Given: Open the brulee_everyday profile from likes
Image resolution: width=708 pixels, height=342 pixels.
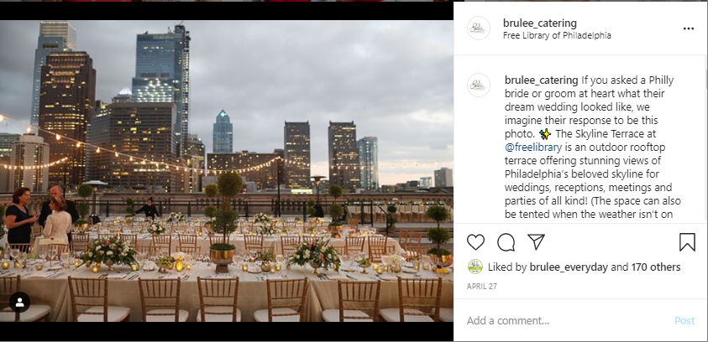Looking at the screenshot, I should [569, 267].
